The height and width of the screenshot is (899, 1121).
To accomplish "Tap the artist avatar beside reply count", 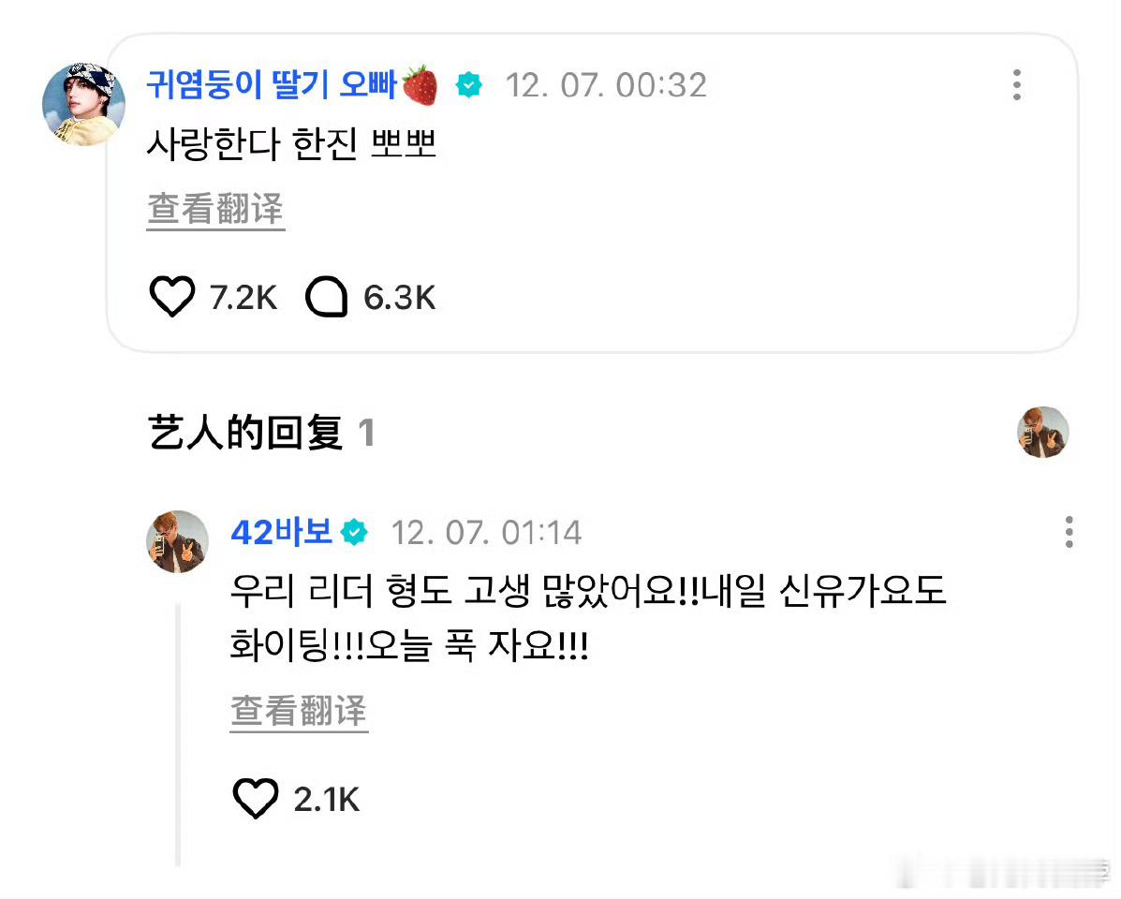I will (x=1043, y=433).
